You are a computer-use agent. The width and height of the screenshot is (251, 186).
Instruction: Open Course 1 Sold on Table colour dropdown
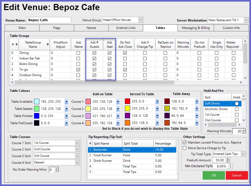point(118,102)
